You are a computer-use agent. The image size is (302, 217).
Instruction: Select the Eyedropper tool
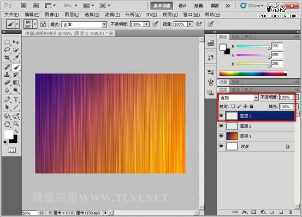(x=16, y=58)
